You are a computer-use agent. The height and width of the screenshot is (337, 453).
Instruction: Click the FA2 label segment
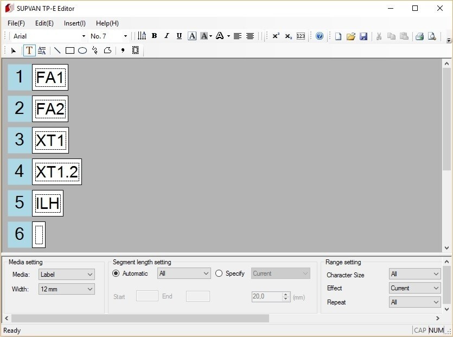tap(50, 109)
